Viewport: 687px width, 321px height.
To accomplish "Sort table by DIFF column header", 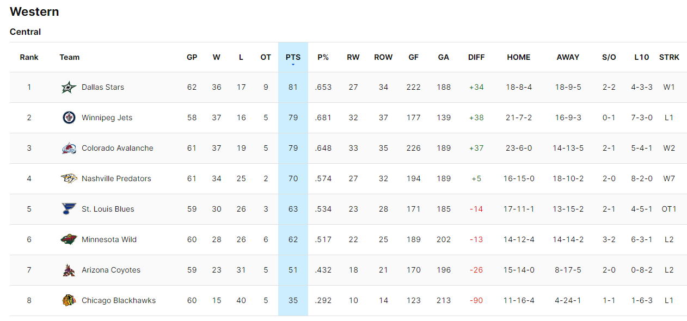I will (476, 57).
